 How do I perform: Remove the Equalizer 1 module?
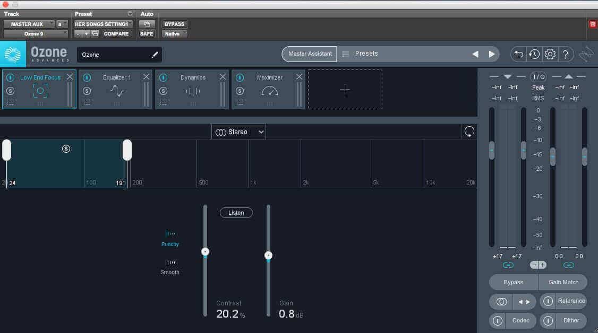pyautogui.click(x=147, y=77)
